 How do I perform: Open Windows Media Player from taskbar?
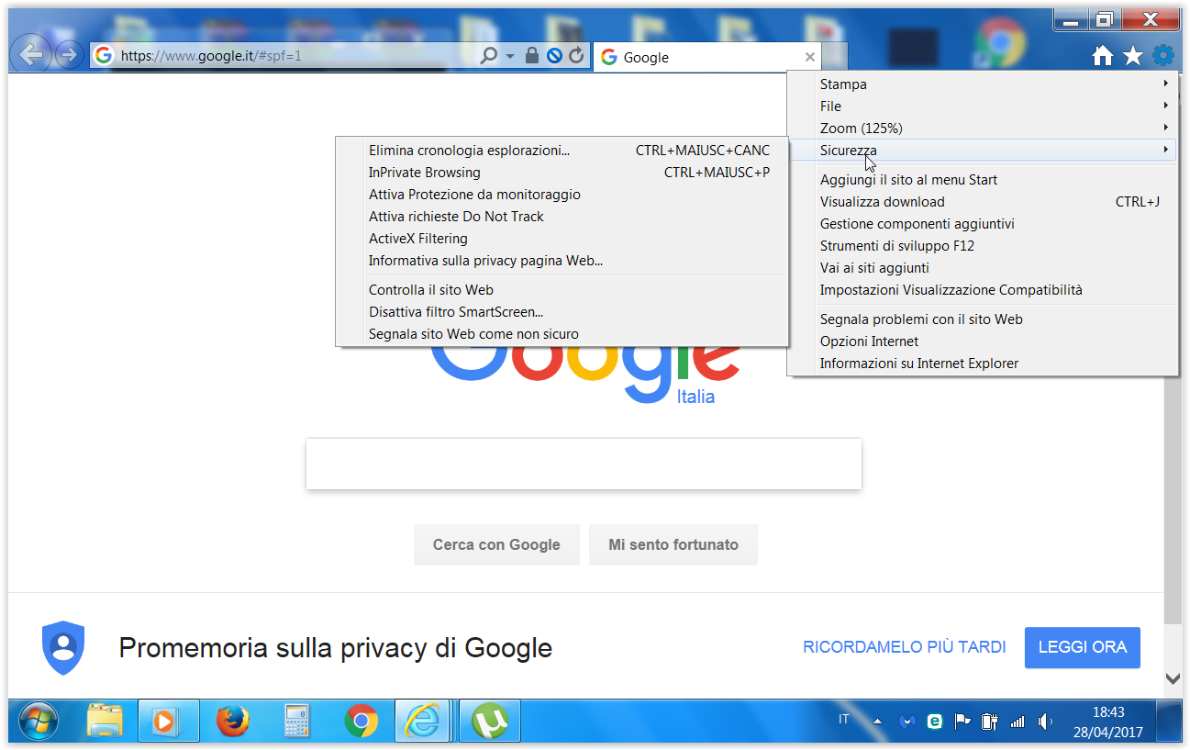coord(168,721)
